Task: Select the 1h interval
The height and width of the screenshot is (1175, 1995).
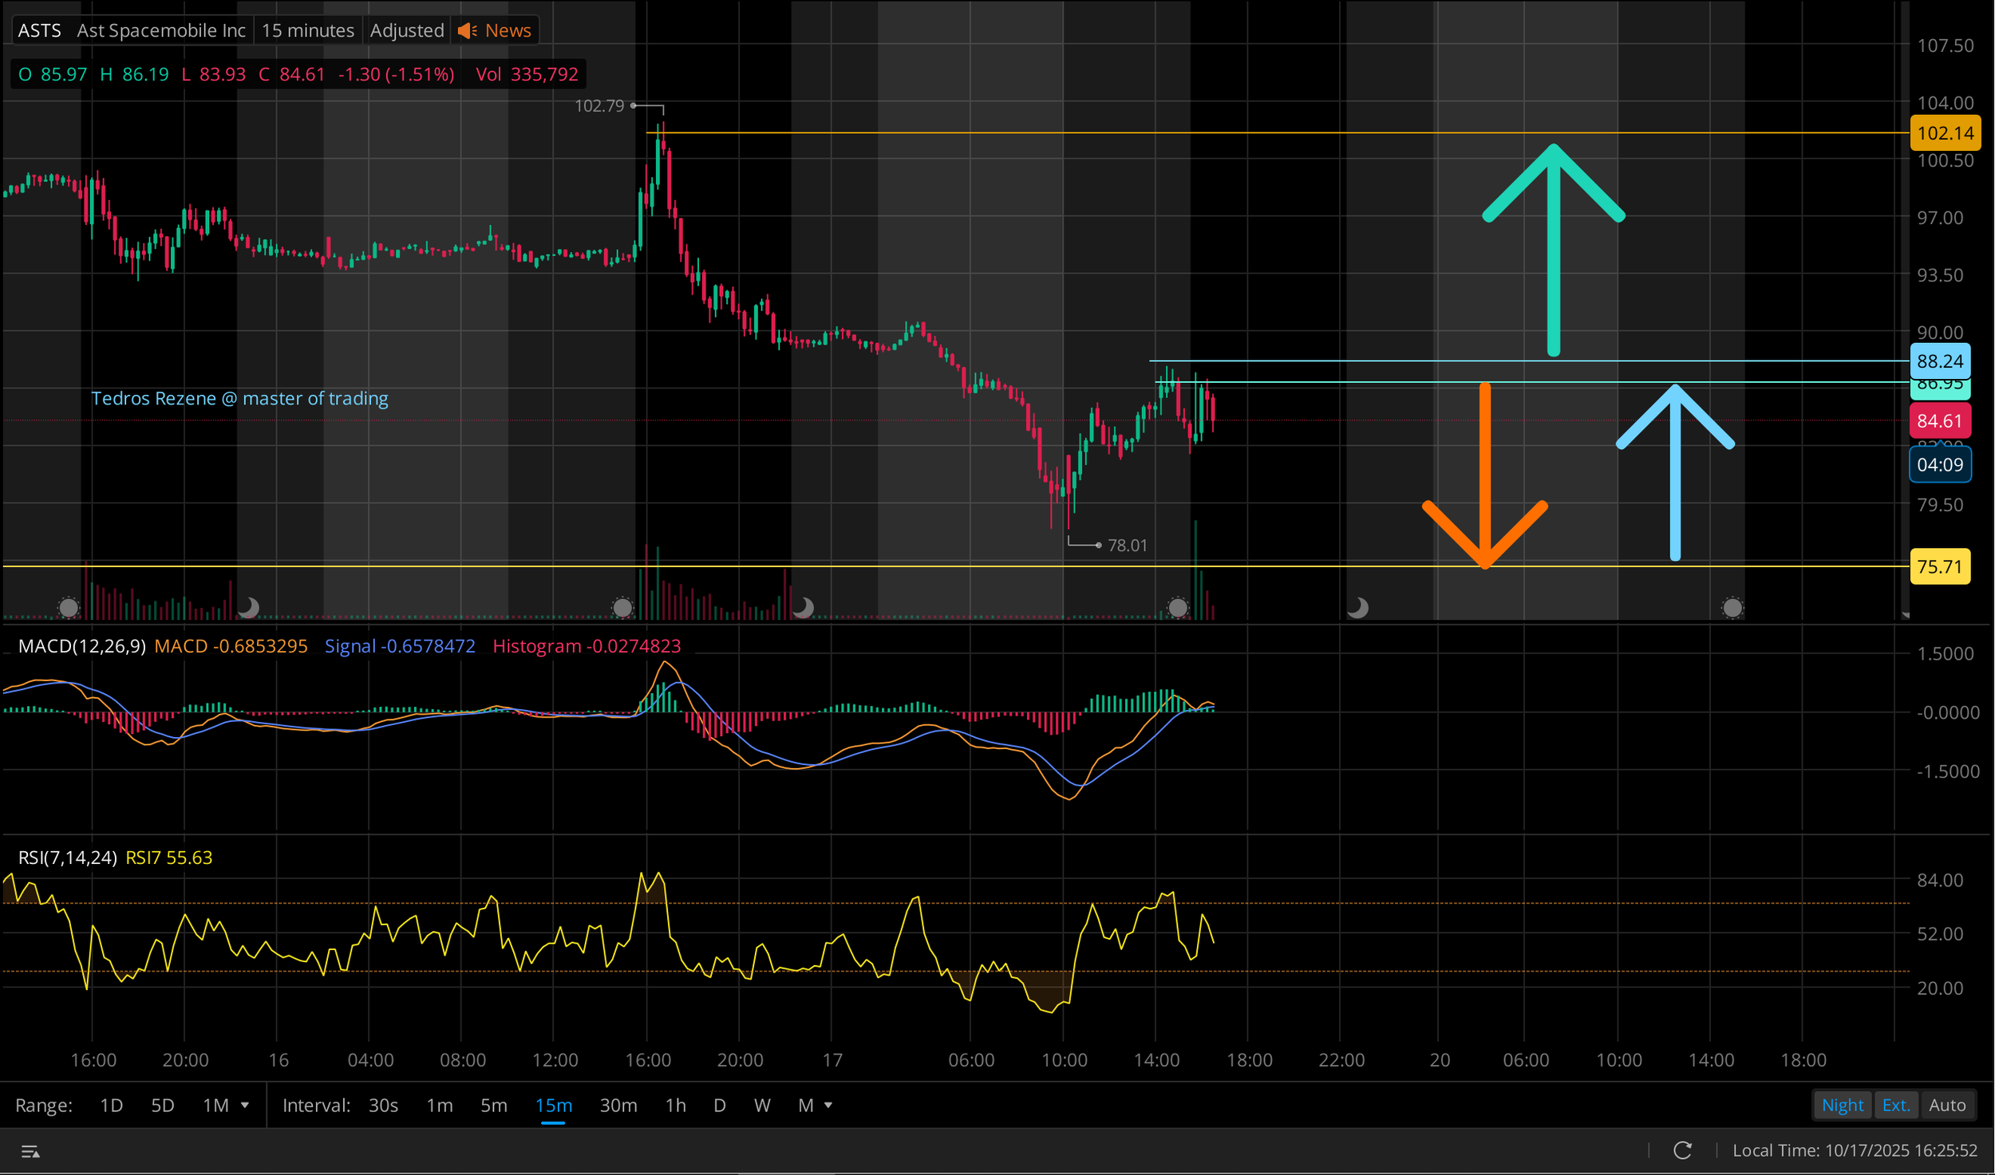Action: (675, 1105)
